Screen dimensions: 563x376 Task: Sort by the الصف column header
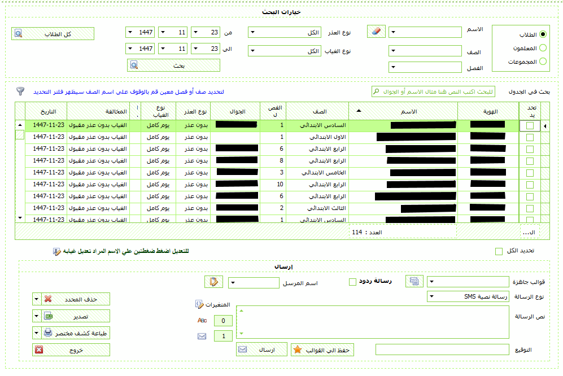click(317, 111)
